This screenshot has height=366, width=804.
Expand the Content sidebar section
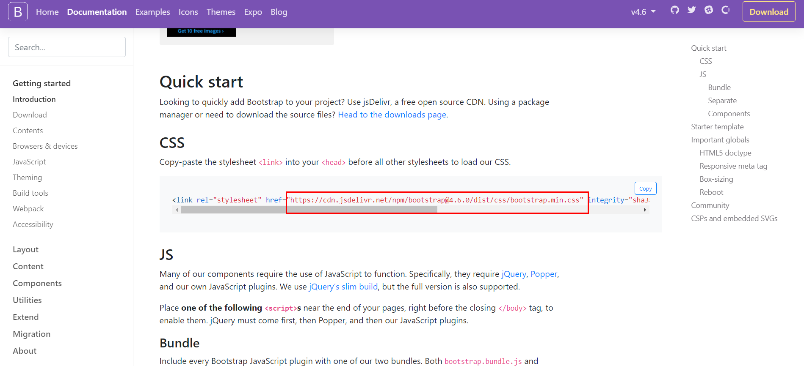pyautogui.click(x=28, y=266)
